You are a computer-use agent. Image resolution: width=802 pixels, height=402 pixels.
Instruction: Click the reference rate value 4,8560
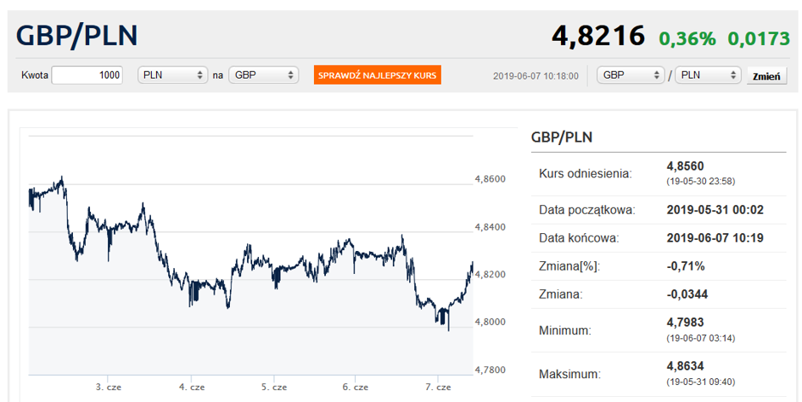coord(686,166)
